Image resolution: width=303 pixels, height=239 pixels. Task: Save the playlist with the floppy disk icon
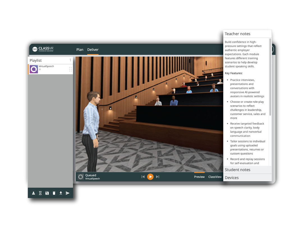tap(47, 193)
